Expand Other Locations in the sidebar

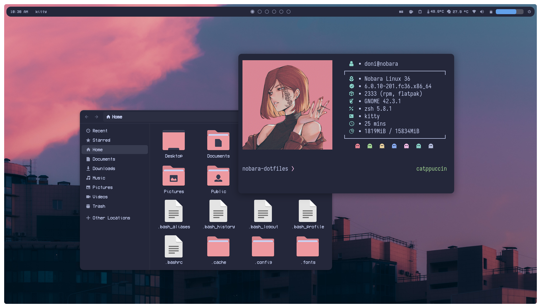click(108, 218)
